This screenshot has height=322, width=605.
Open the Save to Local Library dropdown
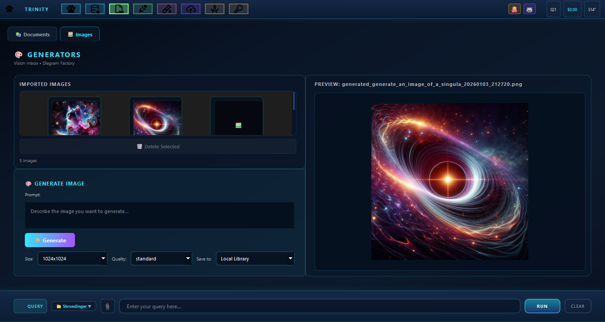[x=255, y=258]
